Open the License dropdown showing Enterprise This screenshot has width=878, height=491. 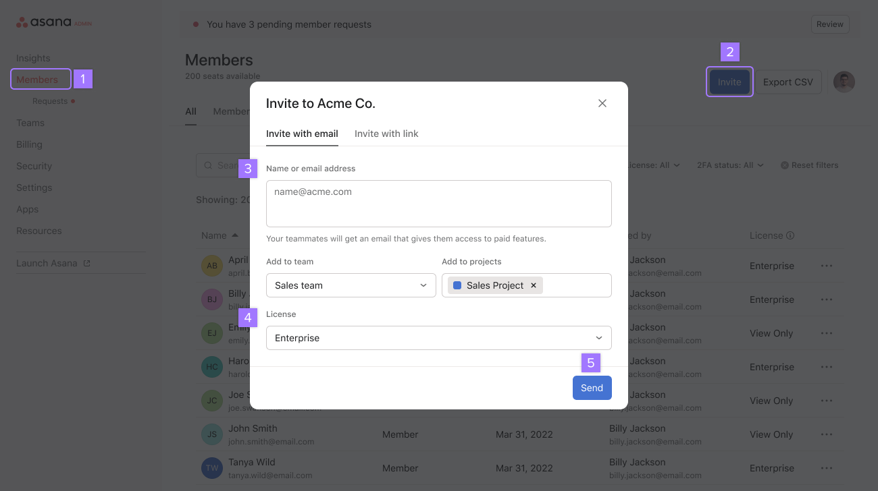coord(438,337)
